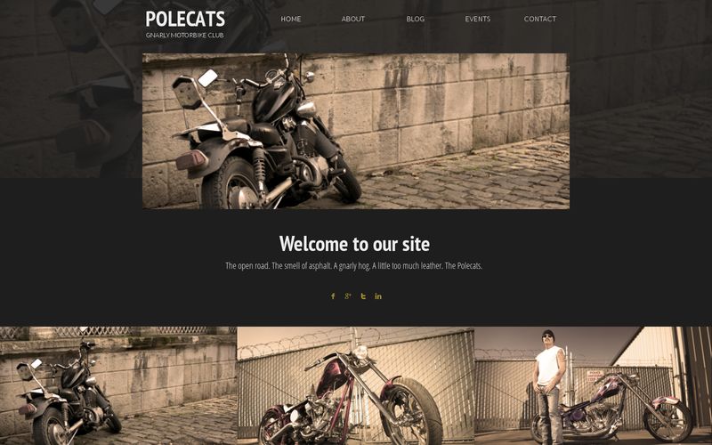The width and height of the screenshot is (712, 445).
Task: Open the Facebook social icon
Action: point(333,296)
